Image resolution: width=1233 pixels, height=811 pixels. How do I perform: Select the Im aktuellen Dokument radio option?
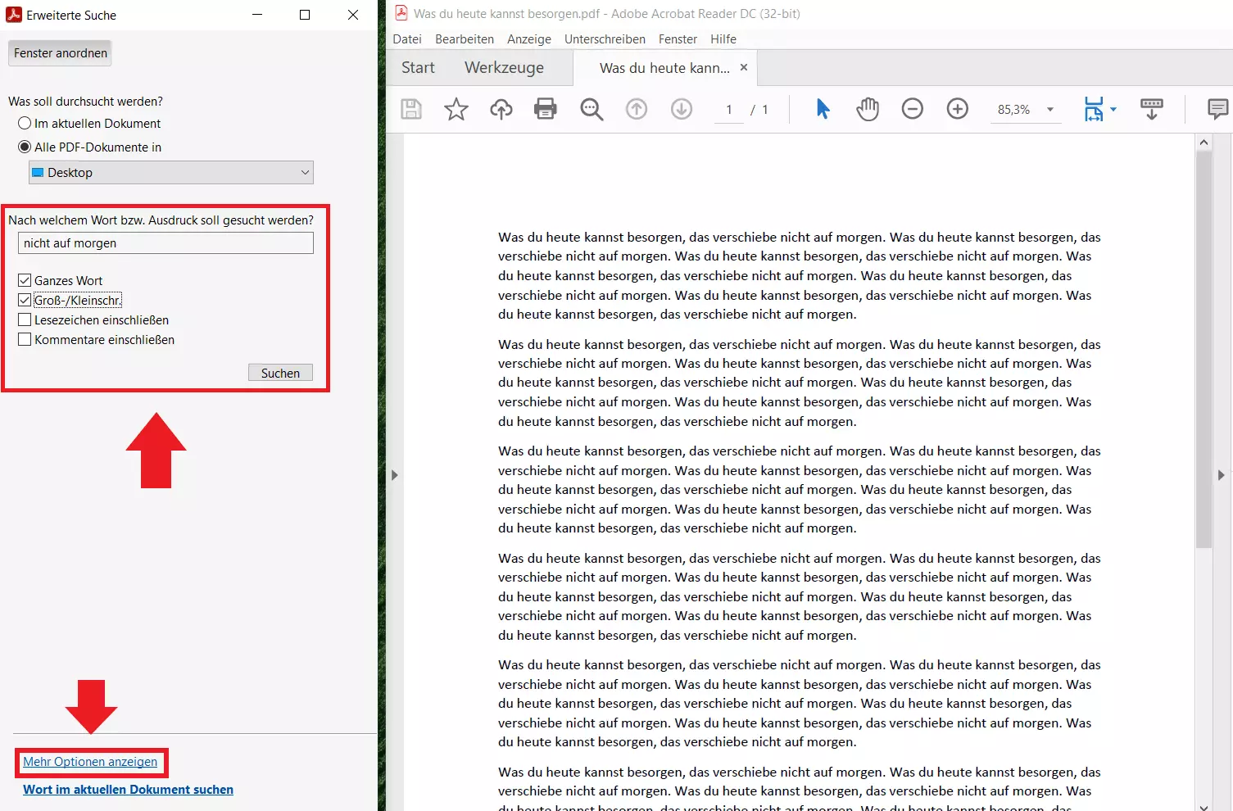(x=25, y=124)
